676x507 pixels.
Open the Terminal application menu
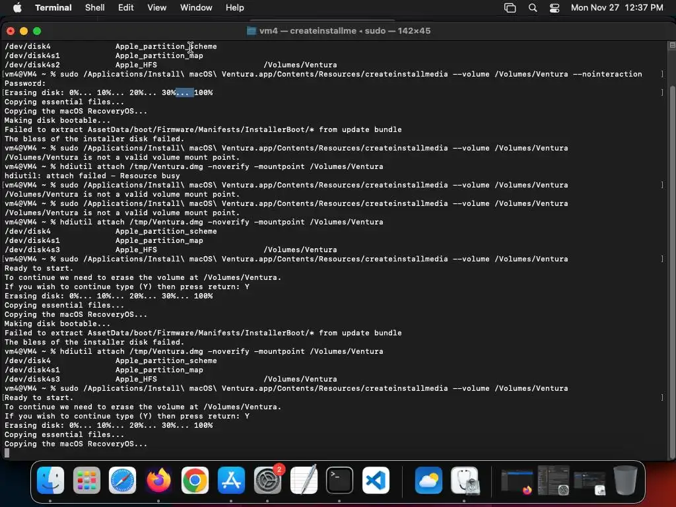[53, 8]
